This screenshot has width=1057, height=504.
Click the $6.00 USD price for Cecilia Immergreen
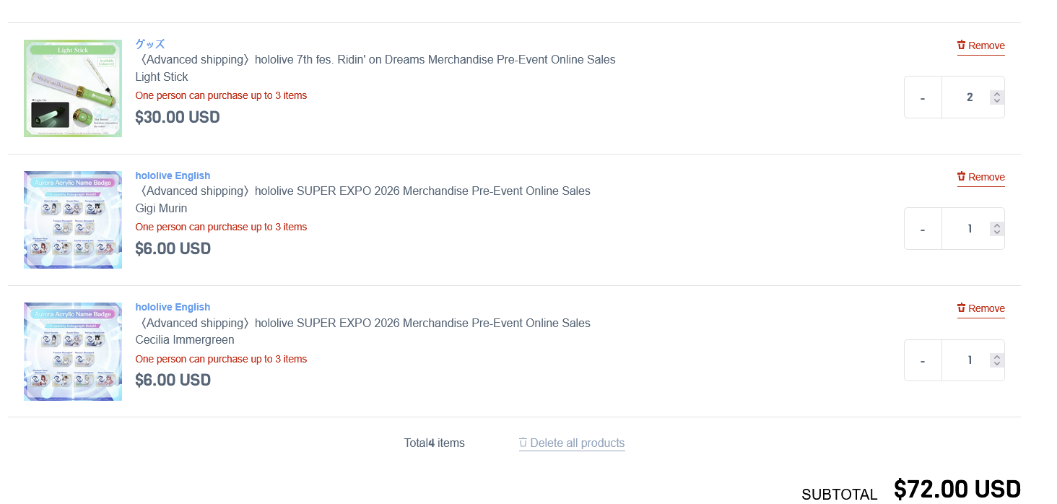(x=173, y=380)
